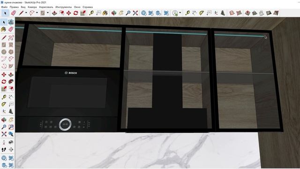This screenshot has width=300, height=169.
Task: Select the Polygon tool
Action: pos(11,52)
